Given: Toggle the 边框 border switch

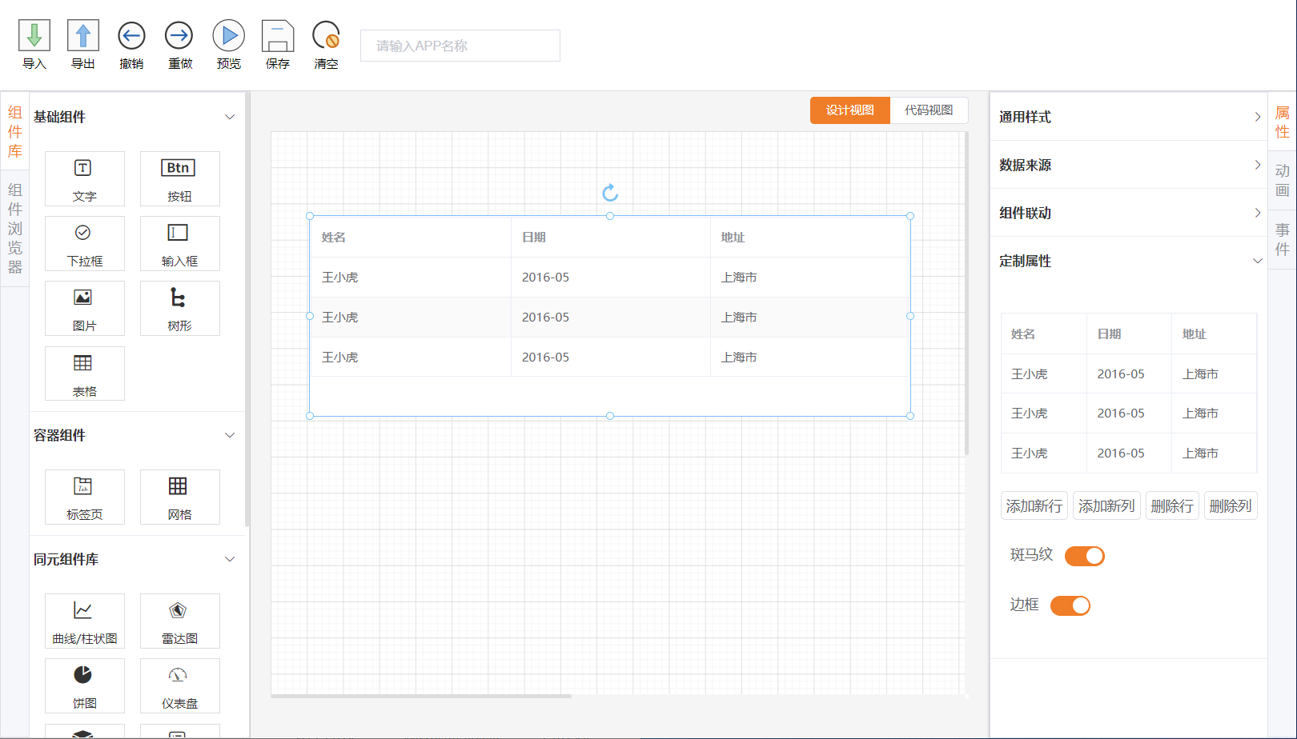Looking at the screenshot, I should click(1070, 605).
